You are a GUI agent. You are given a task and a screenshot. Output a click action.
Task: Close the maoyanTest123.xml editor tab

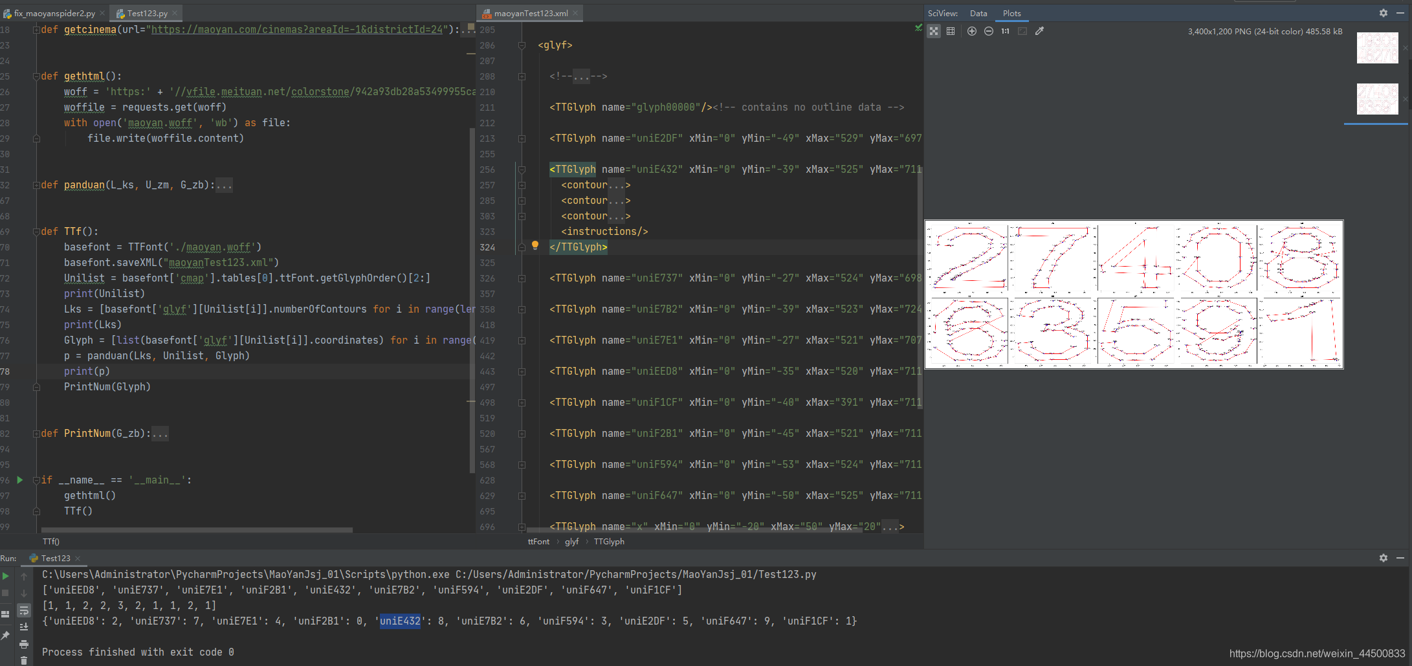(x=575, y=13)
